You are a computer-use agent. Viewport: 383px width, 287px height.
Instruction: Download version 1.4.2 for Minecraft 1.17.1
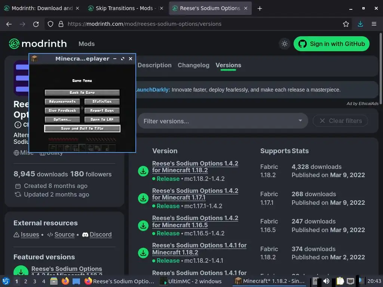coord(143,198)
